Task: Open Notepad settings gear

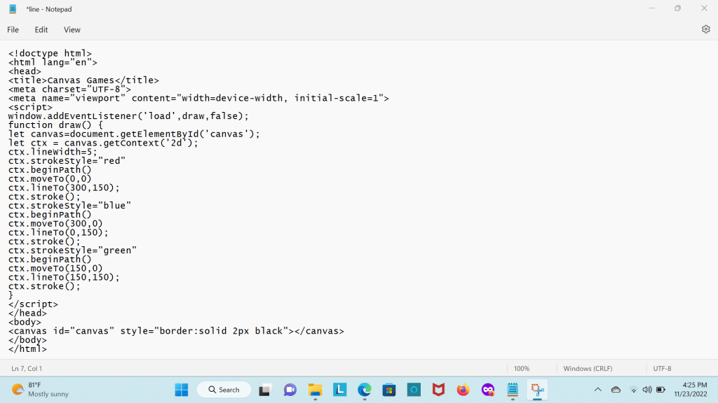Action: pos(705,29)
